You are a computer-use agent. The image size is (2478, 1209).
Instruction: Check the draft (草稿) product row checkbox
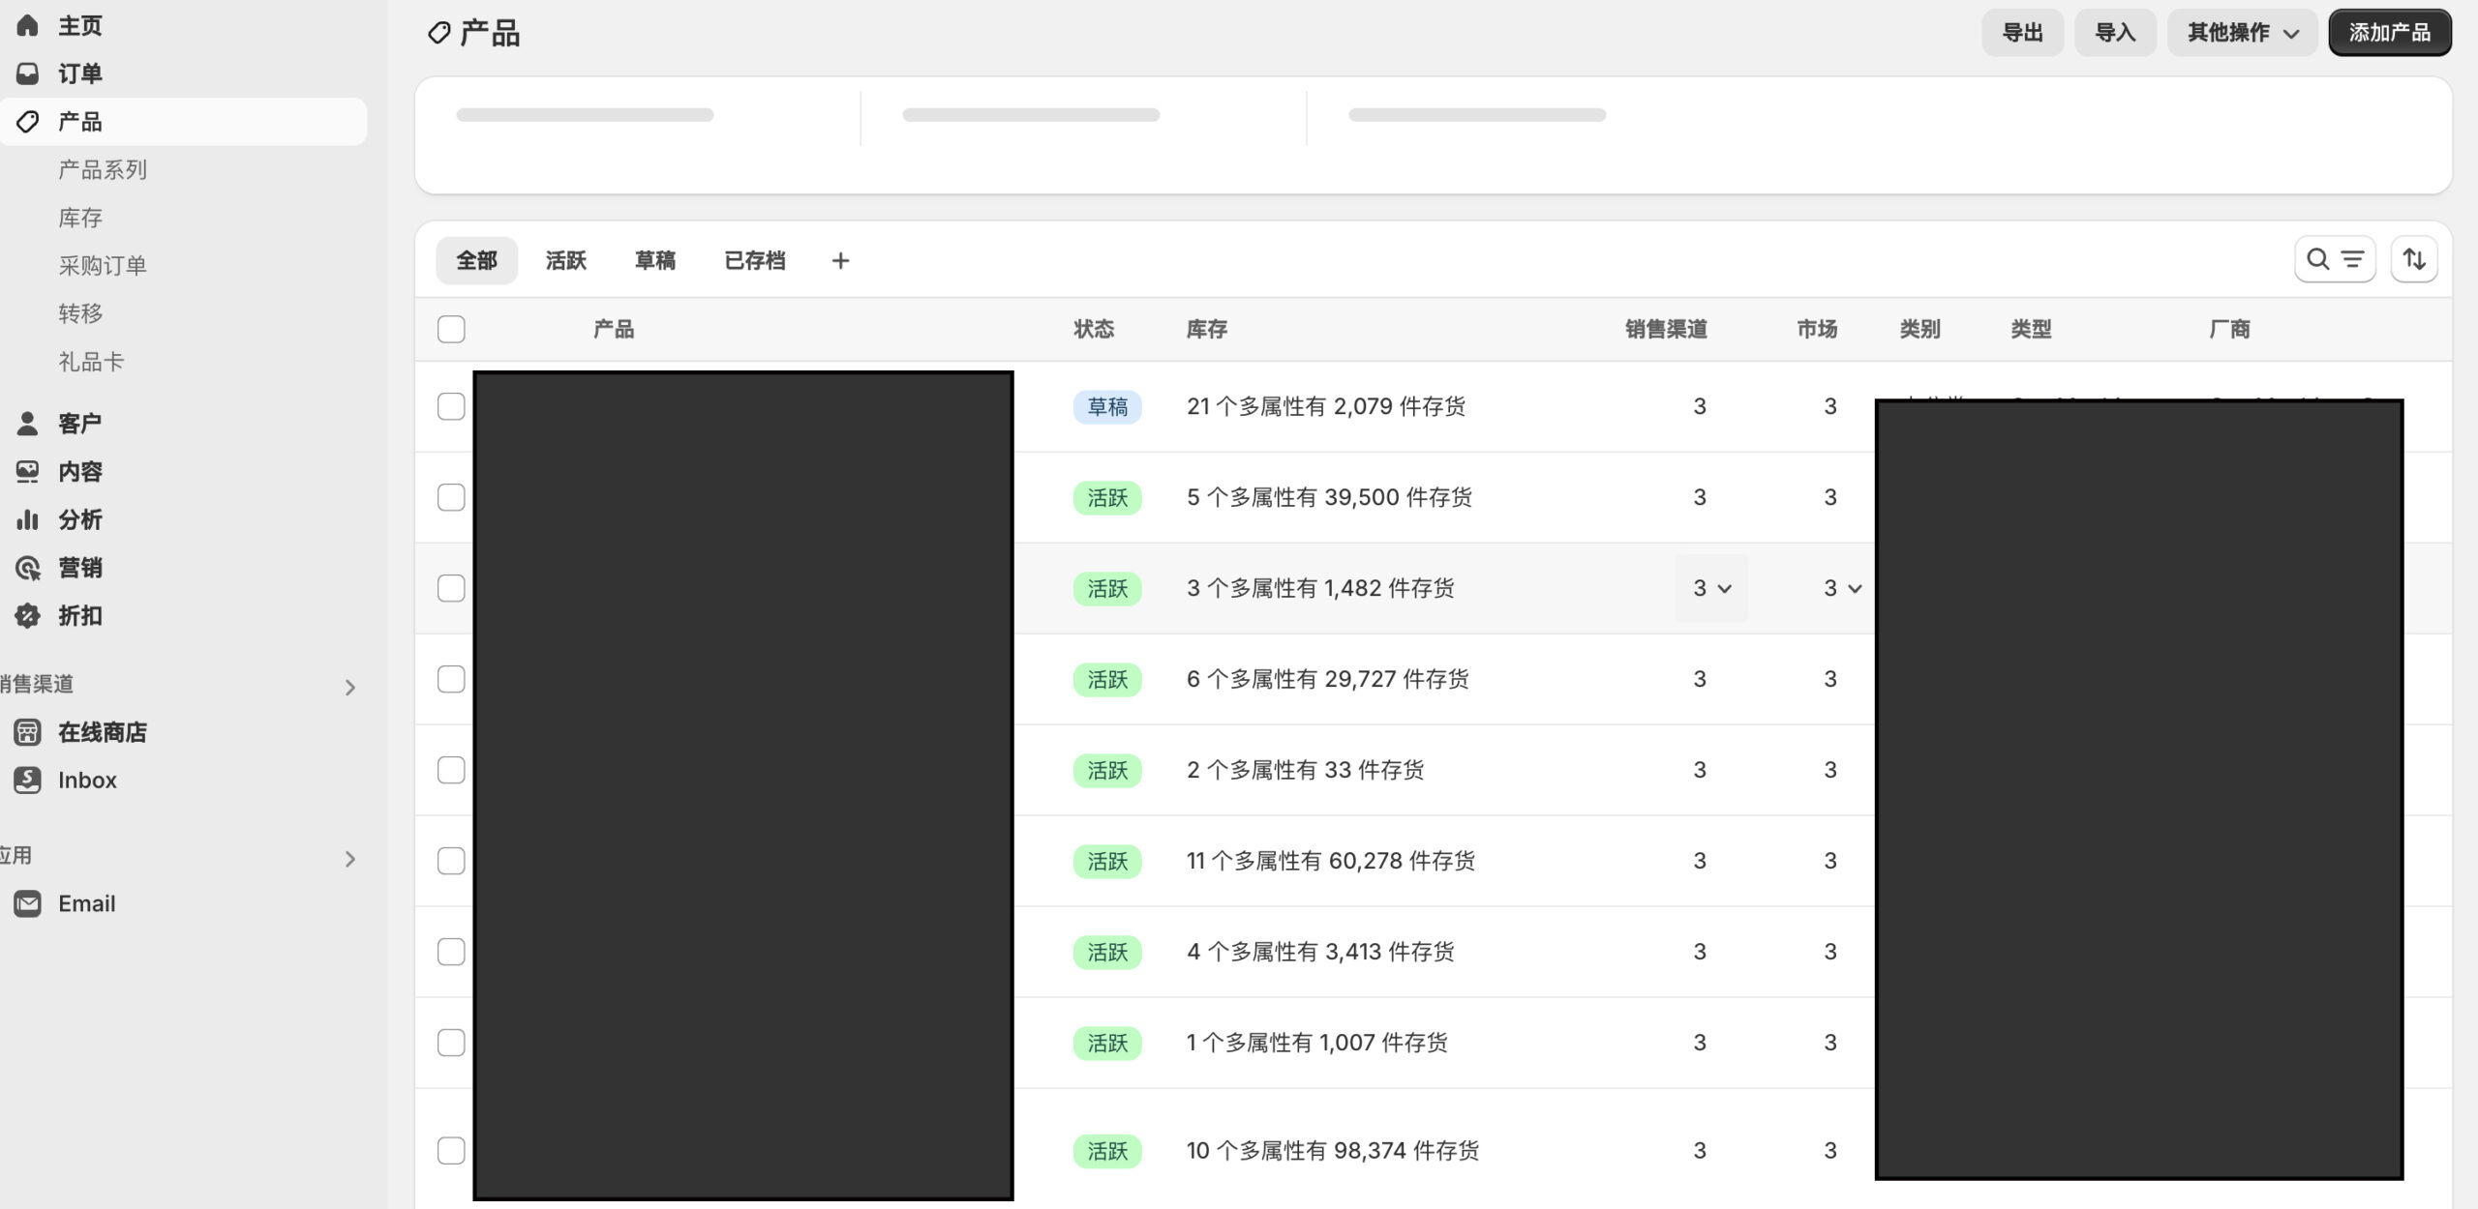click(451, 406)
